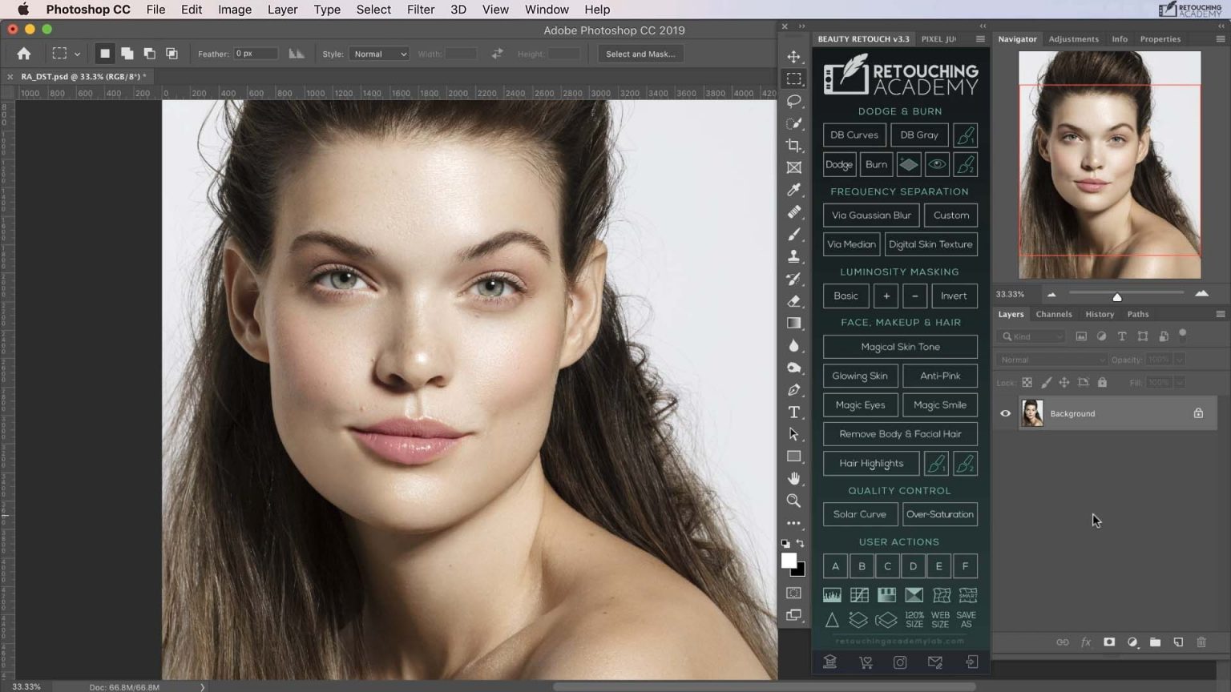Select the Move tool

793,56
